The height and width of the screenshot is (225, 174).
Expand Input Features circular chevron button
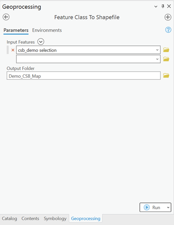(x=41, y=42)
